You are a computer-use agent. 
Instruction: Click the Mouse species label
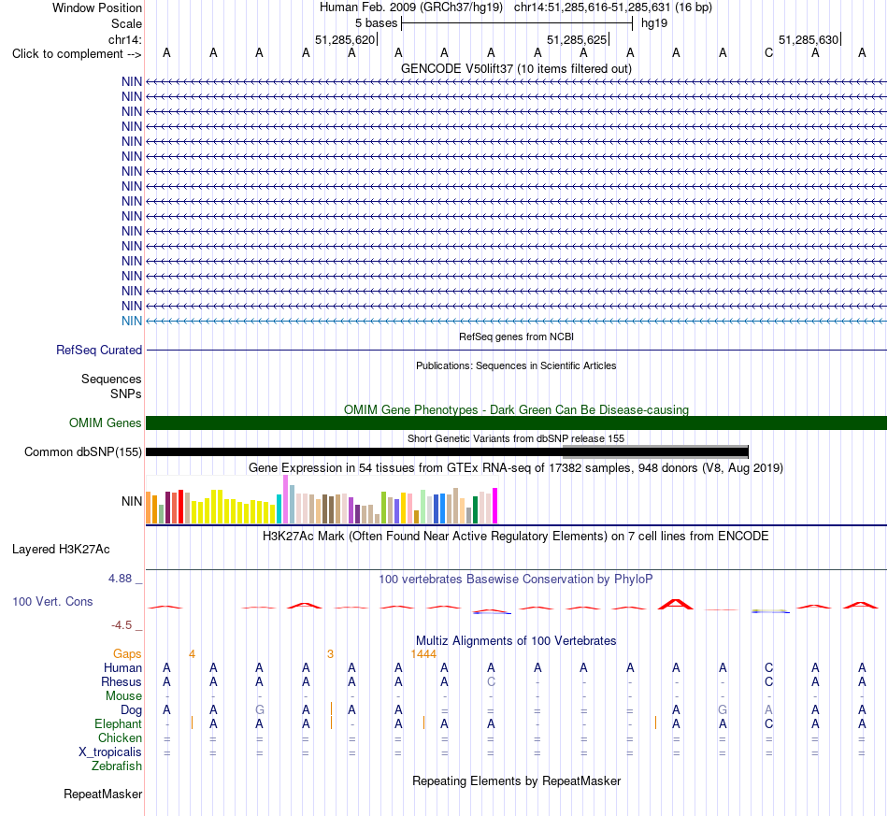click(123, 696)
